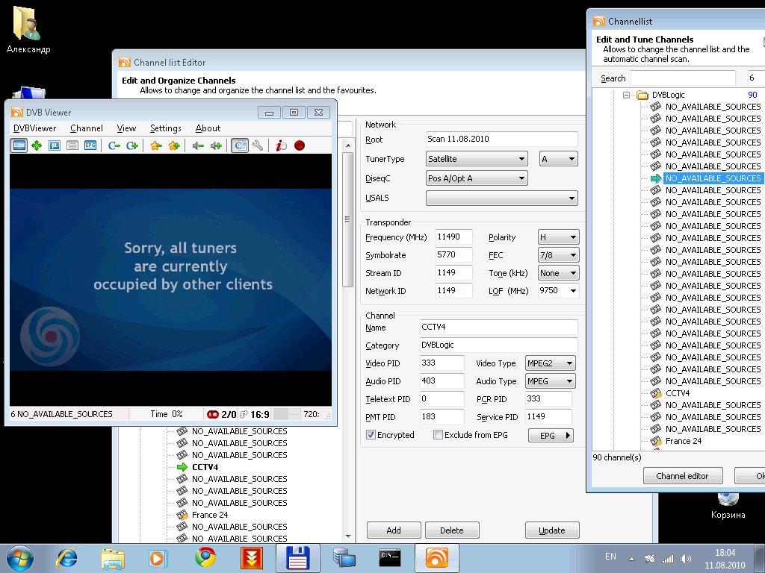
Task: Click the favourite plus star icon
Action: pyautogui.click(x=174, y=146)
